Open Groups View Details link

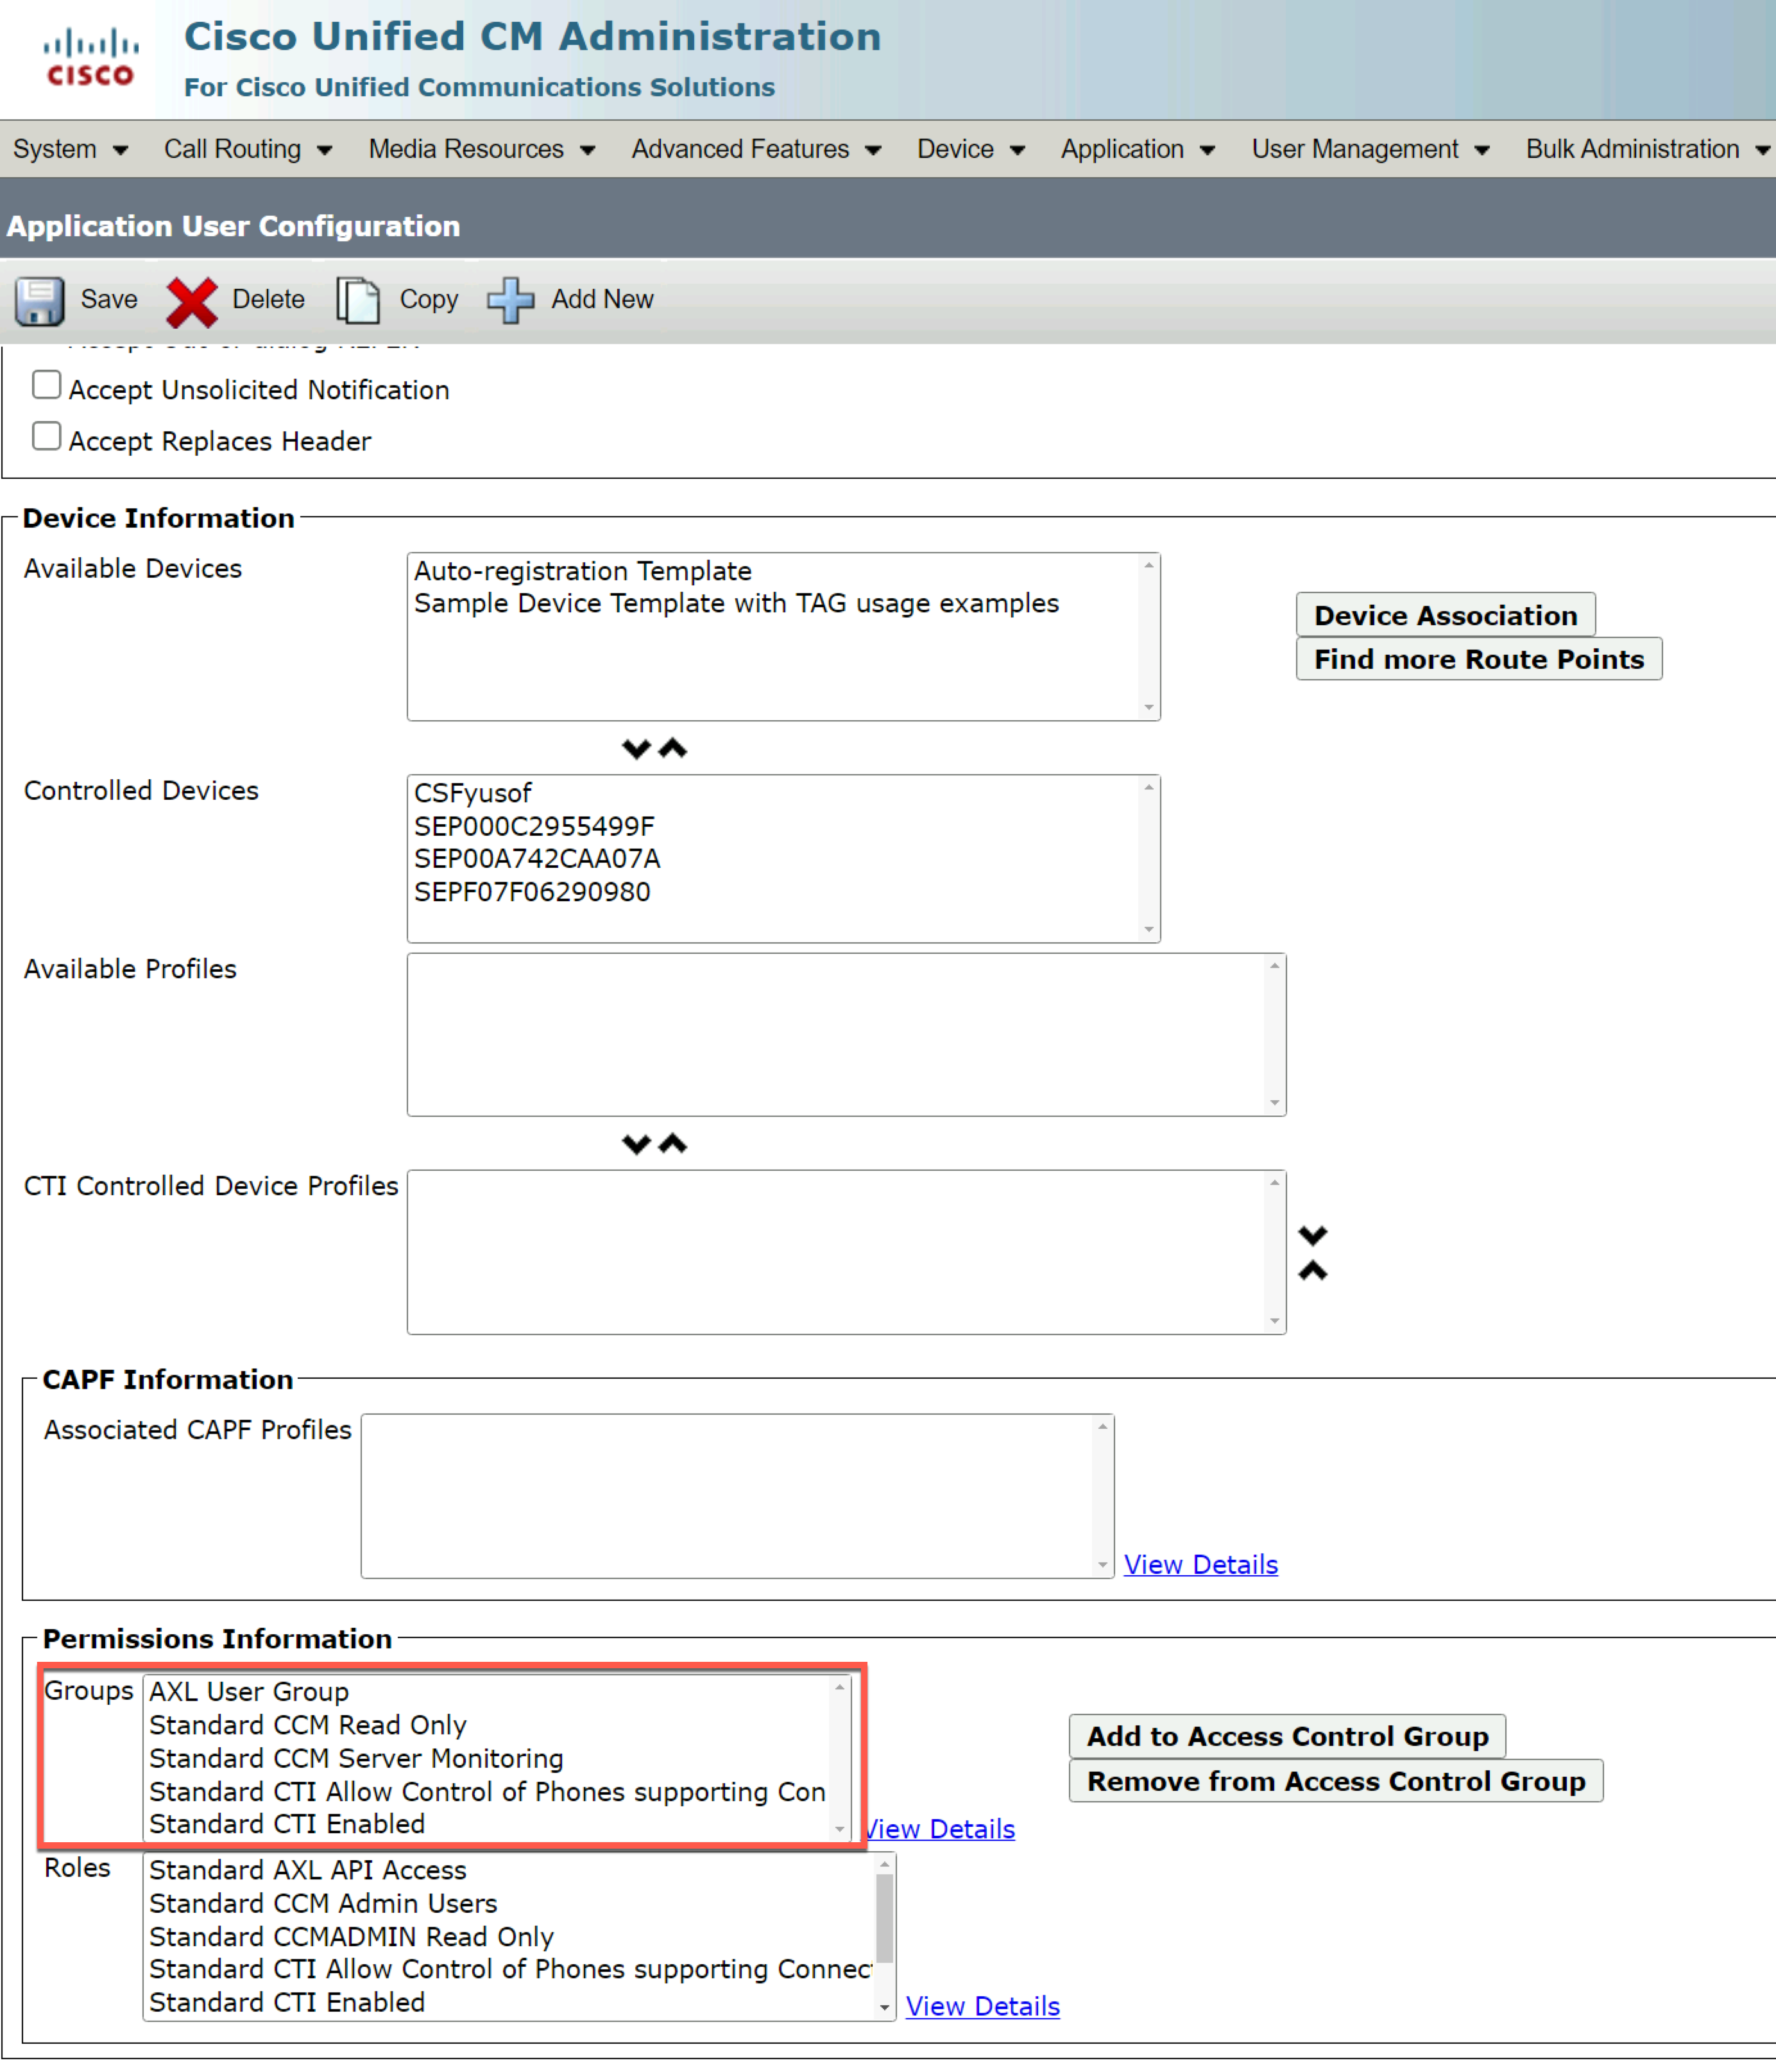(941, 1829)
